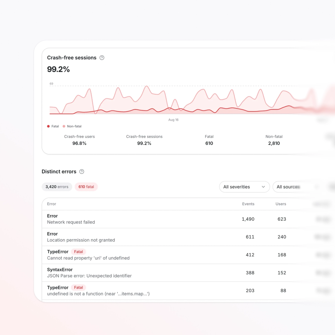Toggle the Non-fatal legend item
The height and width of the screenshot is (335, 335).
(x=72, y=126)
